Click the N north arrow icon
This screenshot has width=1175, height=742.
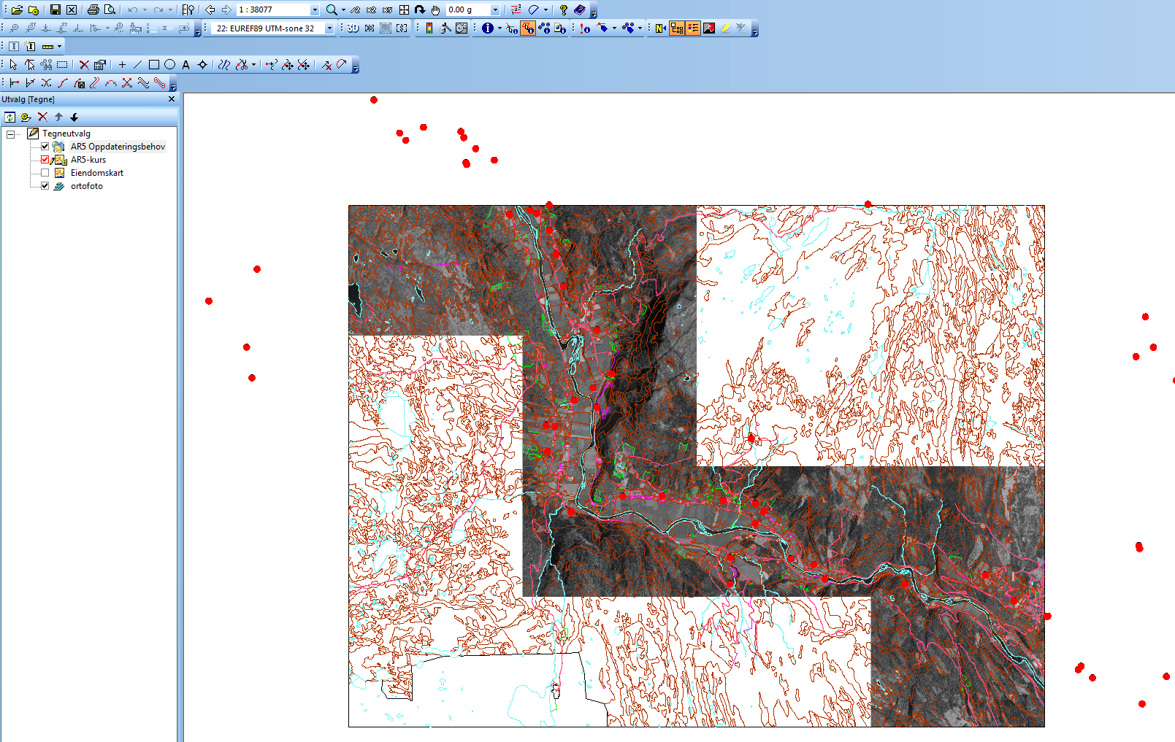(660, 28)
